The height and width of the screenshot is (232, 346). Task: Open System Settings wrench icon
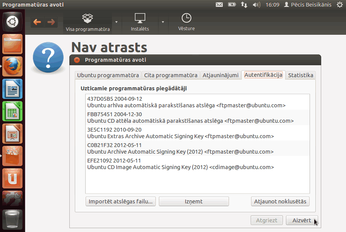point(12,198)
